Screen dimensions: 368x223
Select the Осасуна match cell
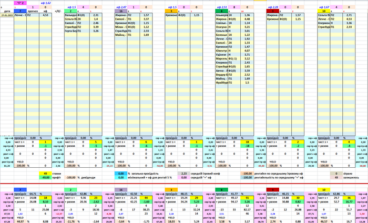point(221,27)
